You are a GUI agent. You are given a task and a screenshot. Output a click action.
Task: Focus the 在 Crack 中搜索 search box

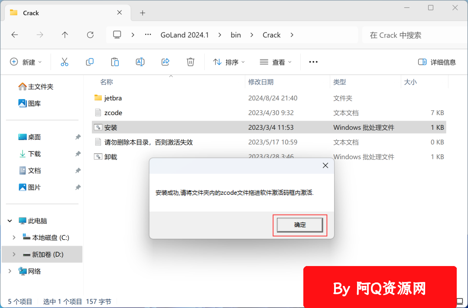(415, 35)
